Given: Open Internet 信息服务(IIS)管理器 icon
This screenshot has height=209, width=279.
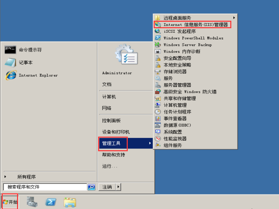Looking at the screenshot, I should [x=158, y=24].
